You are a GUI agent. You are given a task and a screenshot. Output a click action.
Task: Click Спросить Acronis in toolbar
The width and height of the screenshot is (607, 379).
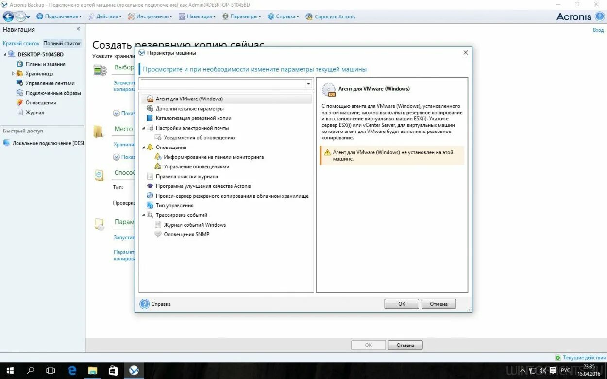tap(331, 16)
